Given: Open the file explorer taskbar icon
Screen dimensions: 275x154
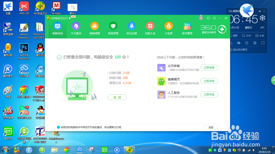Looking at the screenshot, I should click(54, 150).
